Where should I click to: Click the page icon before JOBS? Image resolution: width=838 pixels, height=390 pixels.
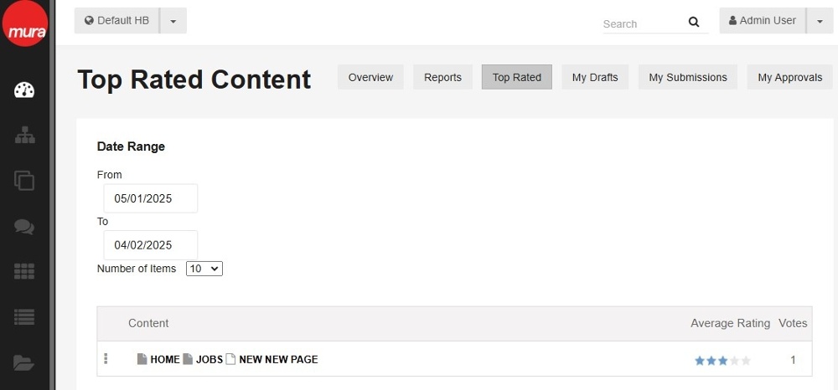tap(188, 359)
